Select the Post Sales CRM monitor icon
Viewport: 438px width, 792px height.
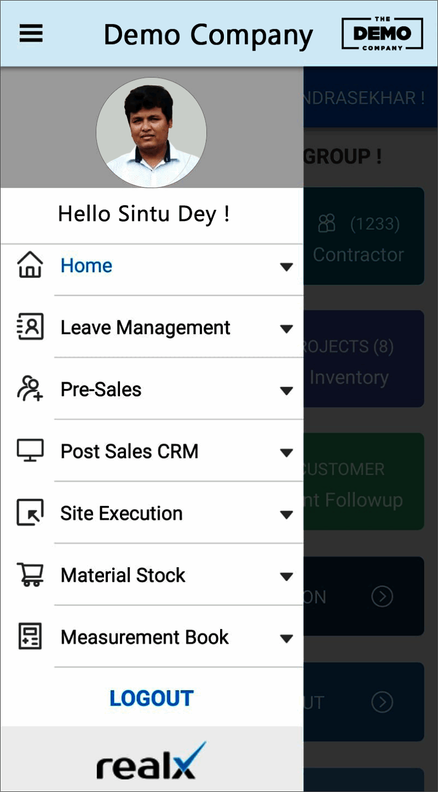(x=30, y=451)
